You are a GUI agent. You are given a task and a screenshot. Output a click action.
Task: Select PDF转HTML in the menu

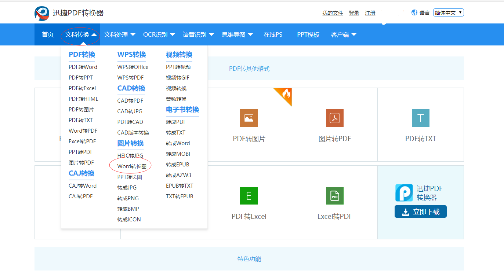click(83, 99)
